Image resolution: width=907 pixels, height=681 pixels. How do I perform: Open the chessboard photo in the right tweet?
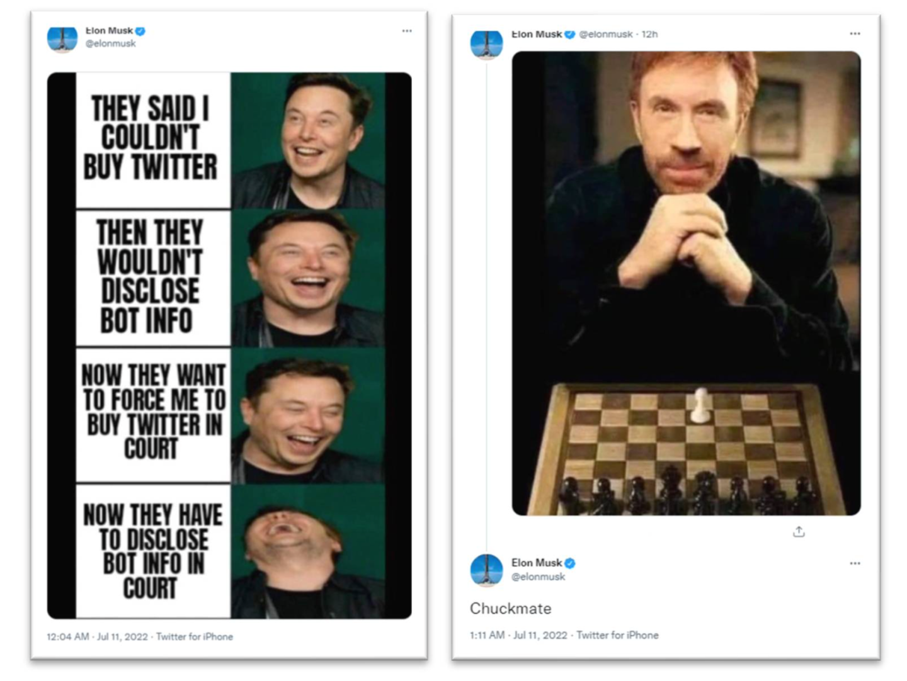point(686,283)
